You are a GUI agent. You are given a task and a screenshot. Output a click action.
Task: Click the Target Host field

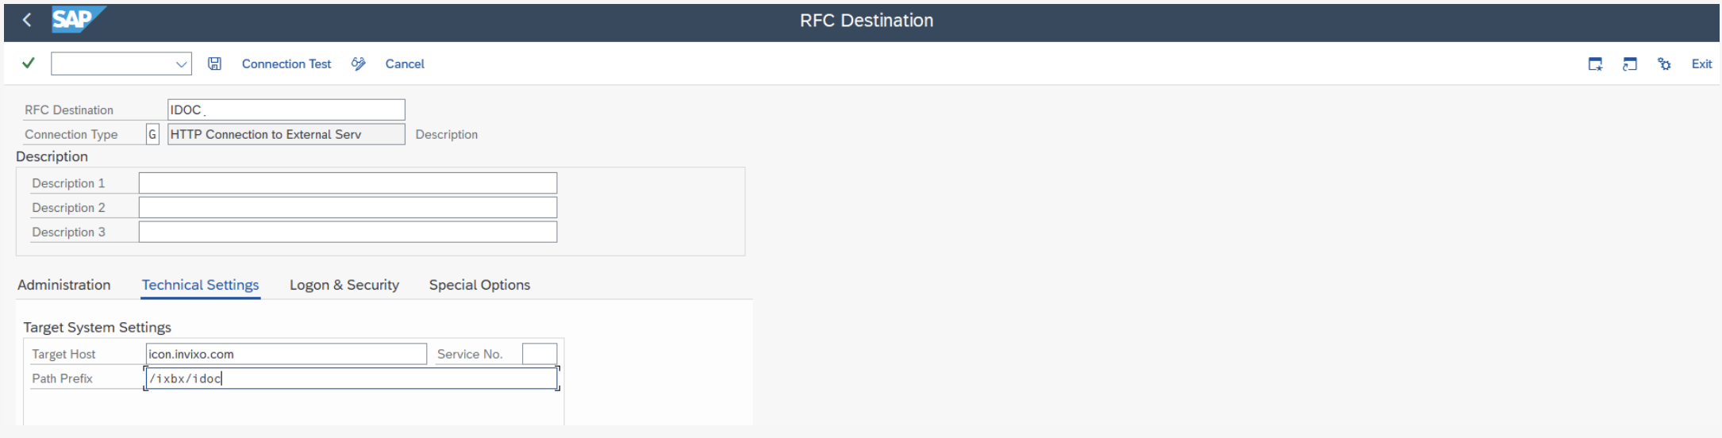286,354
